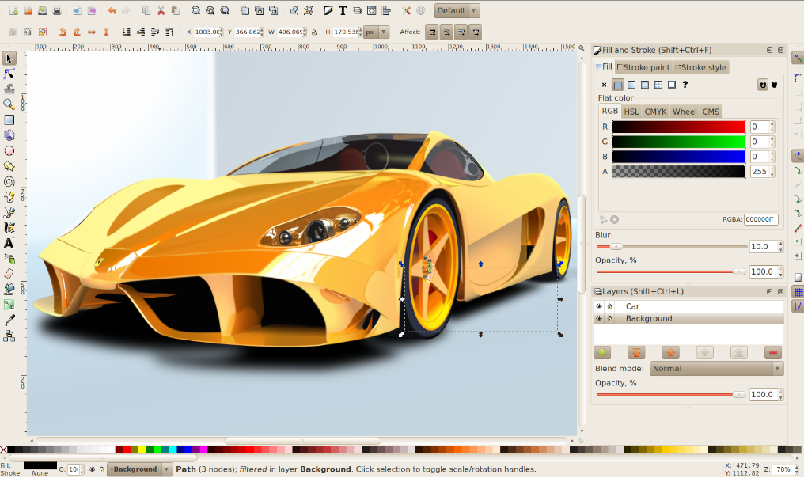The height and width of the screenshot is (478, 804).
Task: Add a new layer with the plus button
Action: click(601, 352)
